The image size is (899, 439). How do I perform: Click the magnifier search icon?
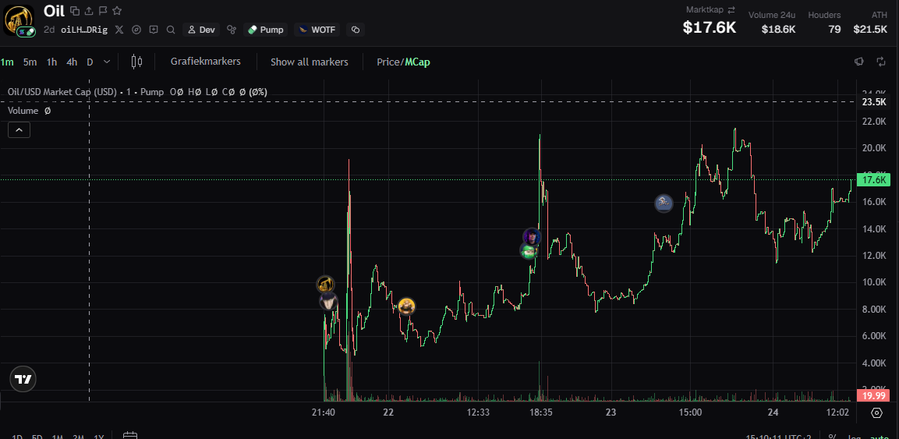tap(170, 29)
